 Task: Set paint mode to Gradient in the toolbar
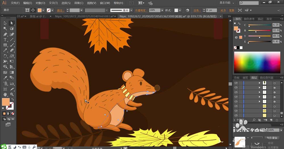click(9, 114)
